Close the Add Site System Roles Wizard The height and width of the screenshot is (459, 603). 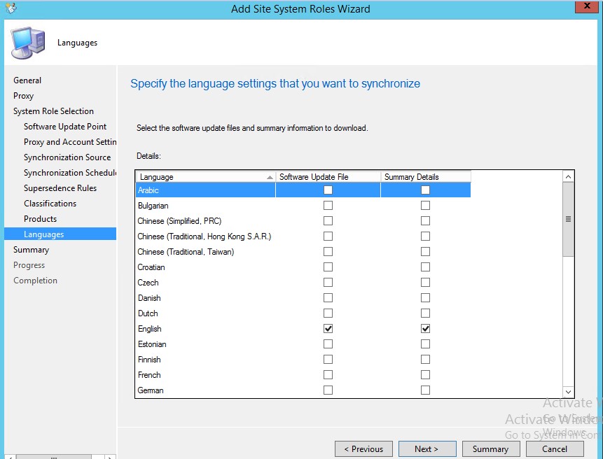[586, 7]
